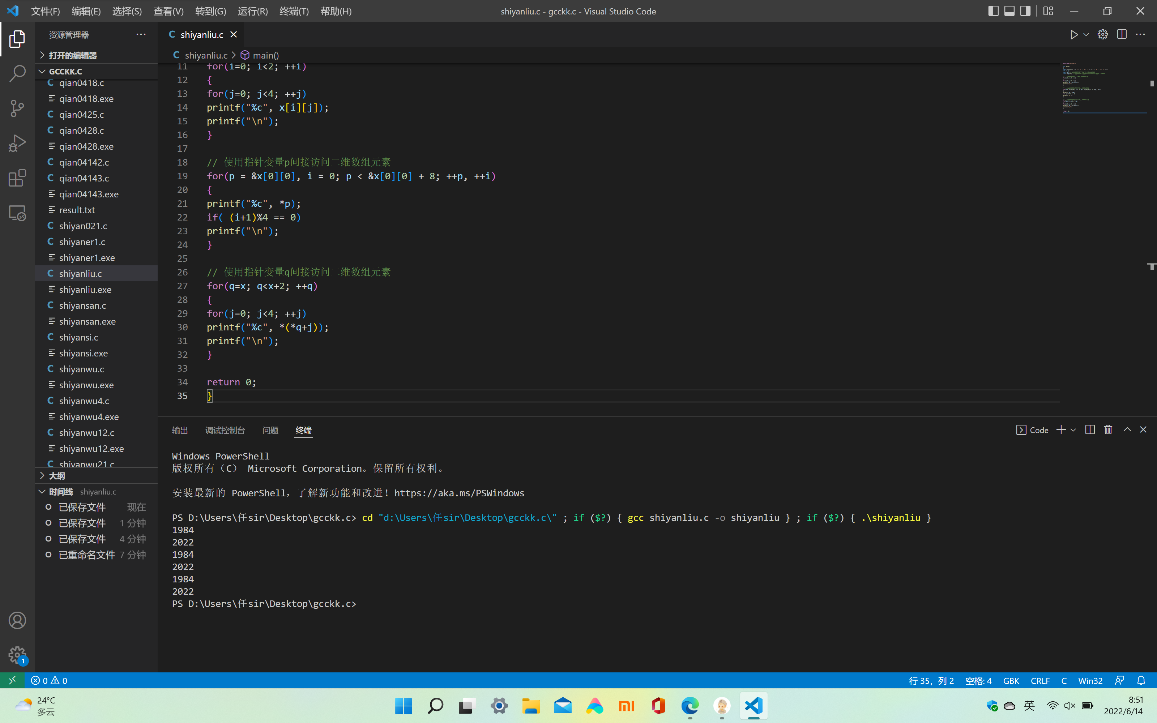
Task: Open Microsoft Edge from the taskbar
Action: 690,706
